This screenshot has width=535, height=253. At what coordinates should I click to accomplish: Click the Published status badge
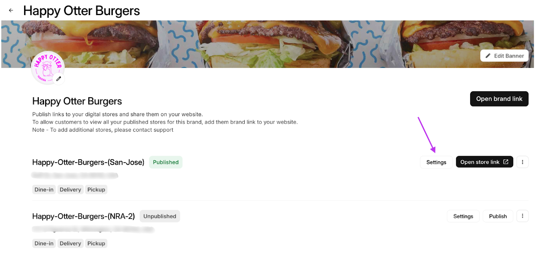point(166,162)
